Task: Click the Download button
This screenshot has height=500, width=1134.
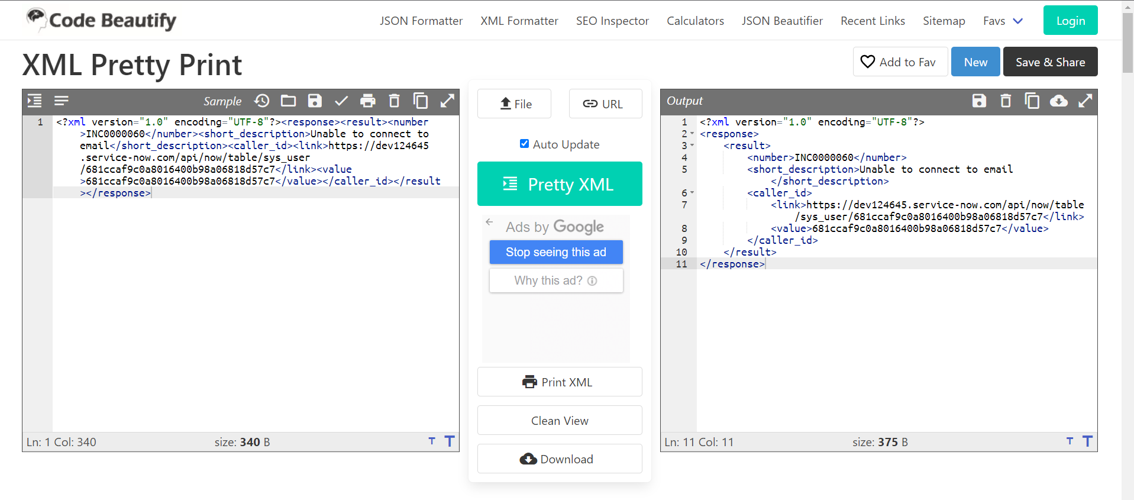Action: [560, 459]
